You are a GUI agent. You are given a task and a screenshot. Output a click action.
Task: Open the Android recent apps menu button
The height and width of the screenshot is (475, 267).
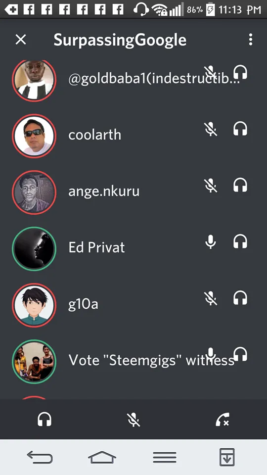click(x=164, y=457)
